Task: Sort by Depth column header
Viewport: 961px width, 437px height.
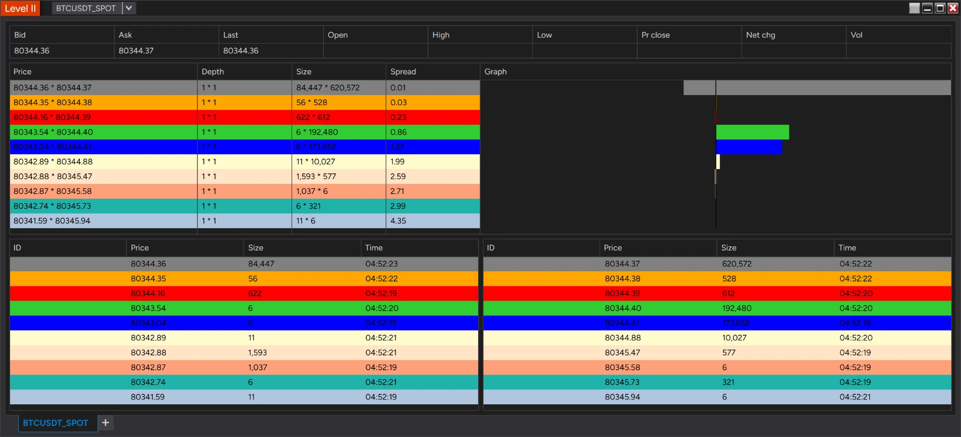Action: tap(244, 72)
